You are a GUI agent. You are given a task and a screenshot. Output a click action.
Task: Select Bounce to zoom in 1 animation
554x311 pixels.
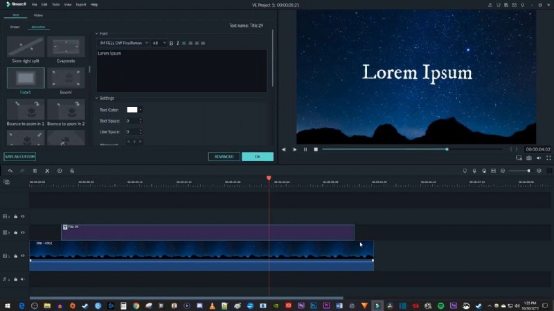click(x=26, y=110)
